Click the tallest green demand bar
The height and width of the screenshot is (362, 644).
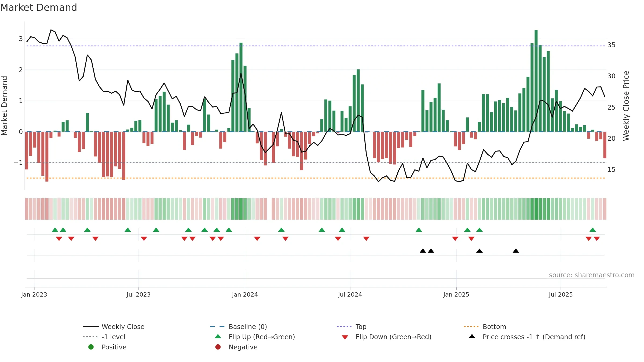click(x=536, y=81)
